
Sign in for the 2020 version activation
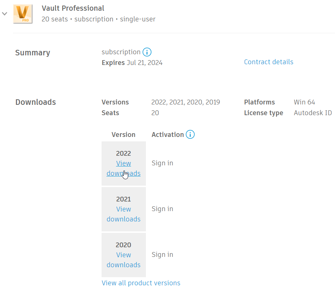pos(162,254)
